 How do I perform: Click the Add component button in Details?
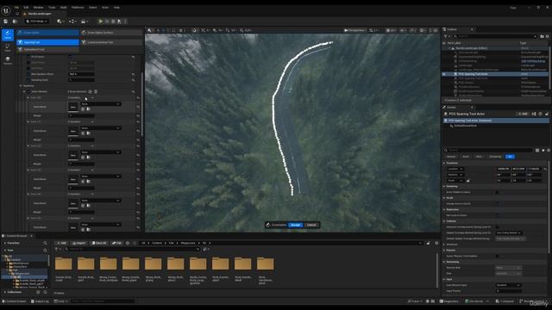(x=523, y=114)
